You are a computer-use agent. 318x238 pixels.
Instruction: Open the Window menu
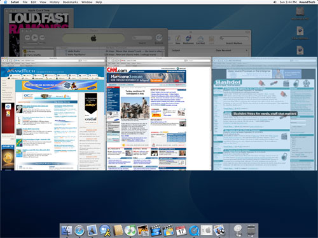87,2
